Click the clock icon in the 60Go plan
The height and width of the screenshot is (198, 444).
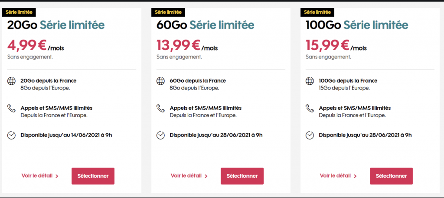click(160, 135)
